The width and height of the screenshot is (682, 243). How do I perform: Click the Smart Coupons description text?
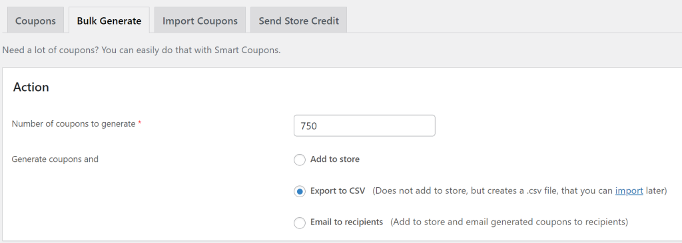(141, 50)
